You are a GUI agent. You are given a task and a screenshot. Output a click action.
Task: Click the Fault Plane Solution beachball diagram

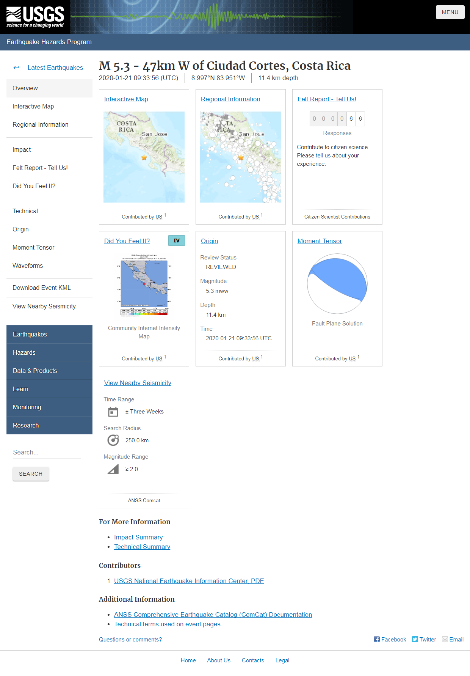pyautogui.click(x=337, y=284)
